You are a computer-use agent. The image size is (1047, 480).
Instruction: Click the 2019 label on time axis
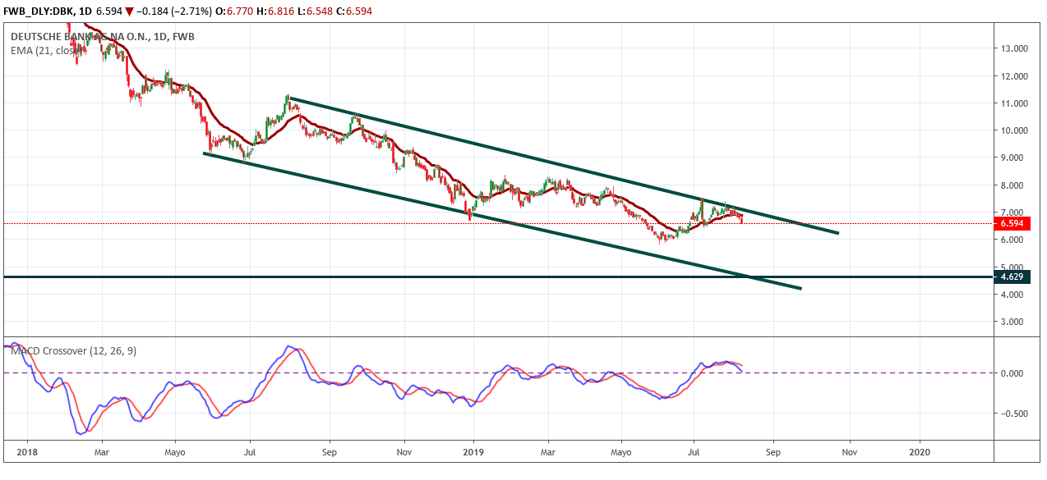(473, 451)
